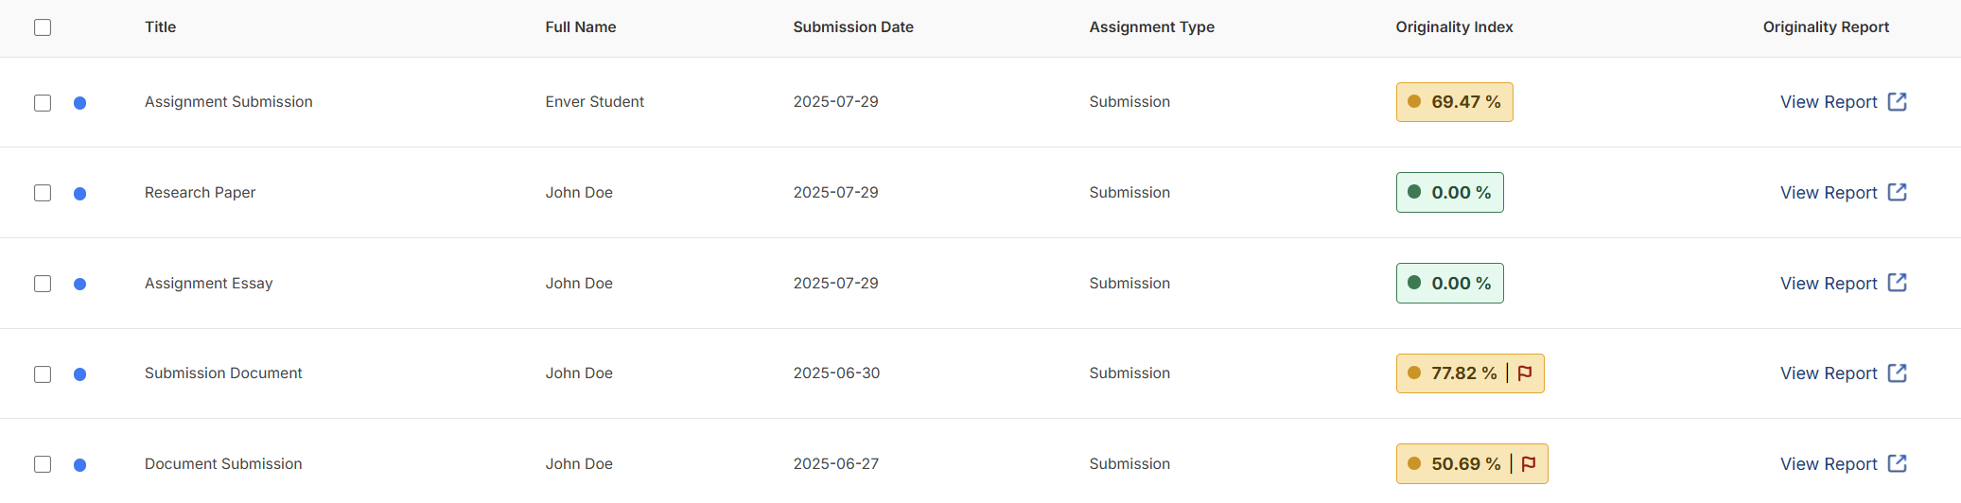Screen dimensions: 1961x503
Task: Select the Submission Document row checkbox
Action: [x=43, y=374]
